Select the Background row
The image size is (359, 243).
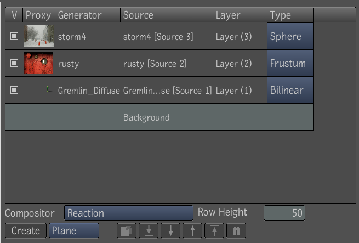(x=159, y=117)
